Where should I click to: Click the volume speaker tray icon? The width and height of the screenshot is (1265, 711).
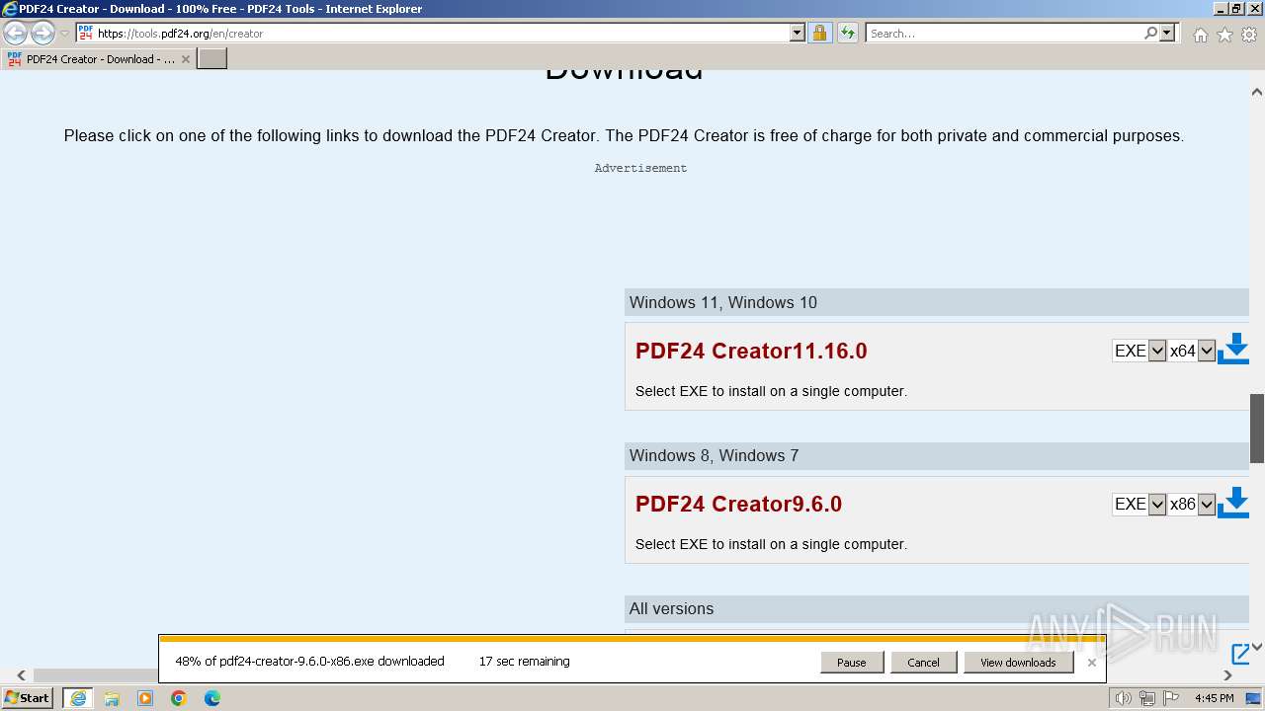pos(1123,698)
